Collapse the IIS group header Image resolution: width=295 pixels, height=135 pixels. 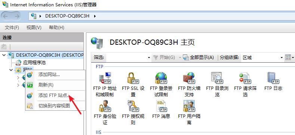[99, 132]
